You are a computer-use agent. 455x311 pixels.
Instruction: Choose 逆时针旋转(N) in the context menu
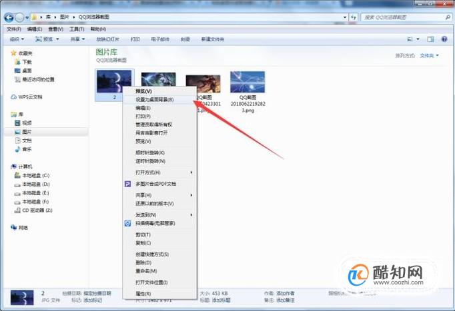pyautogui.click(x=160, y=160)
